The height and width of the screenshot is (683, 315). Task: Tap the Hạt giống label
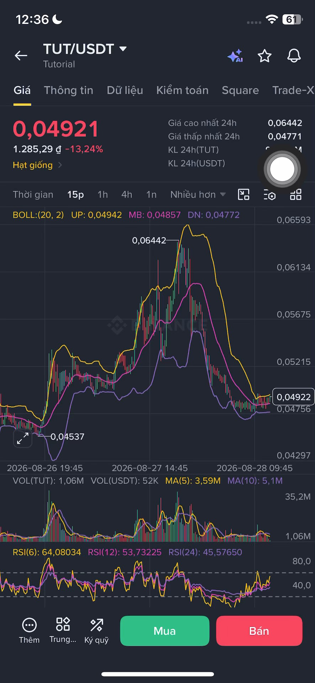tap(33, 165)
